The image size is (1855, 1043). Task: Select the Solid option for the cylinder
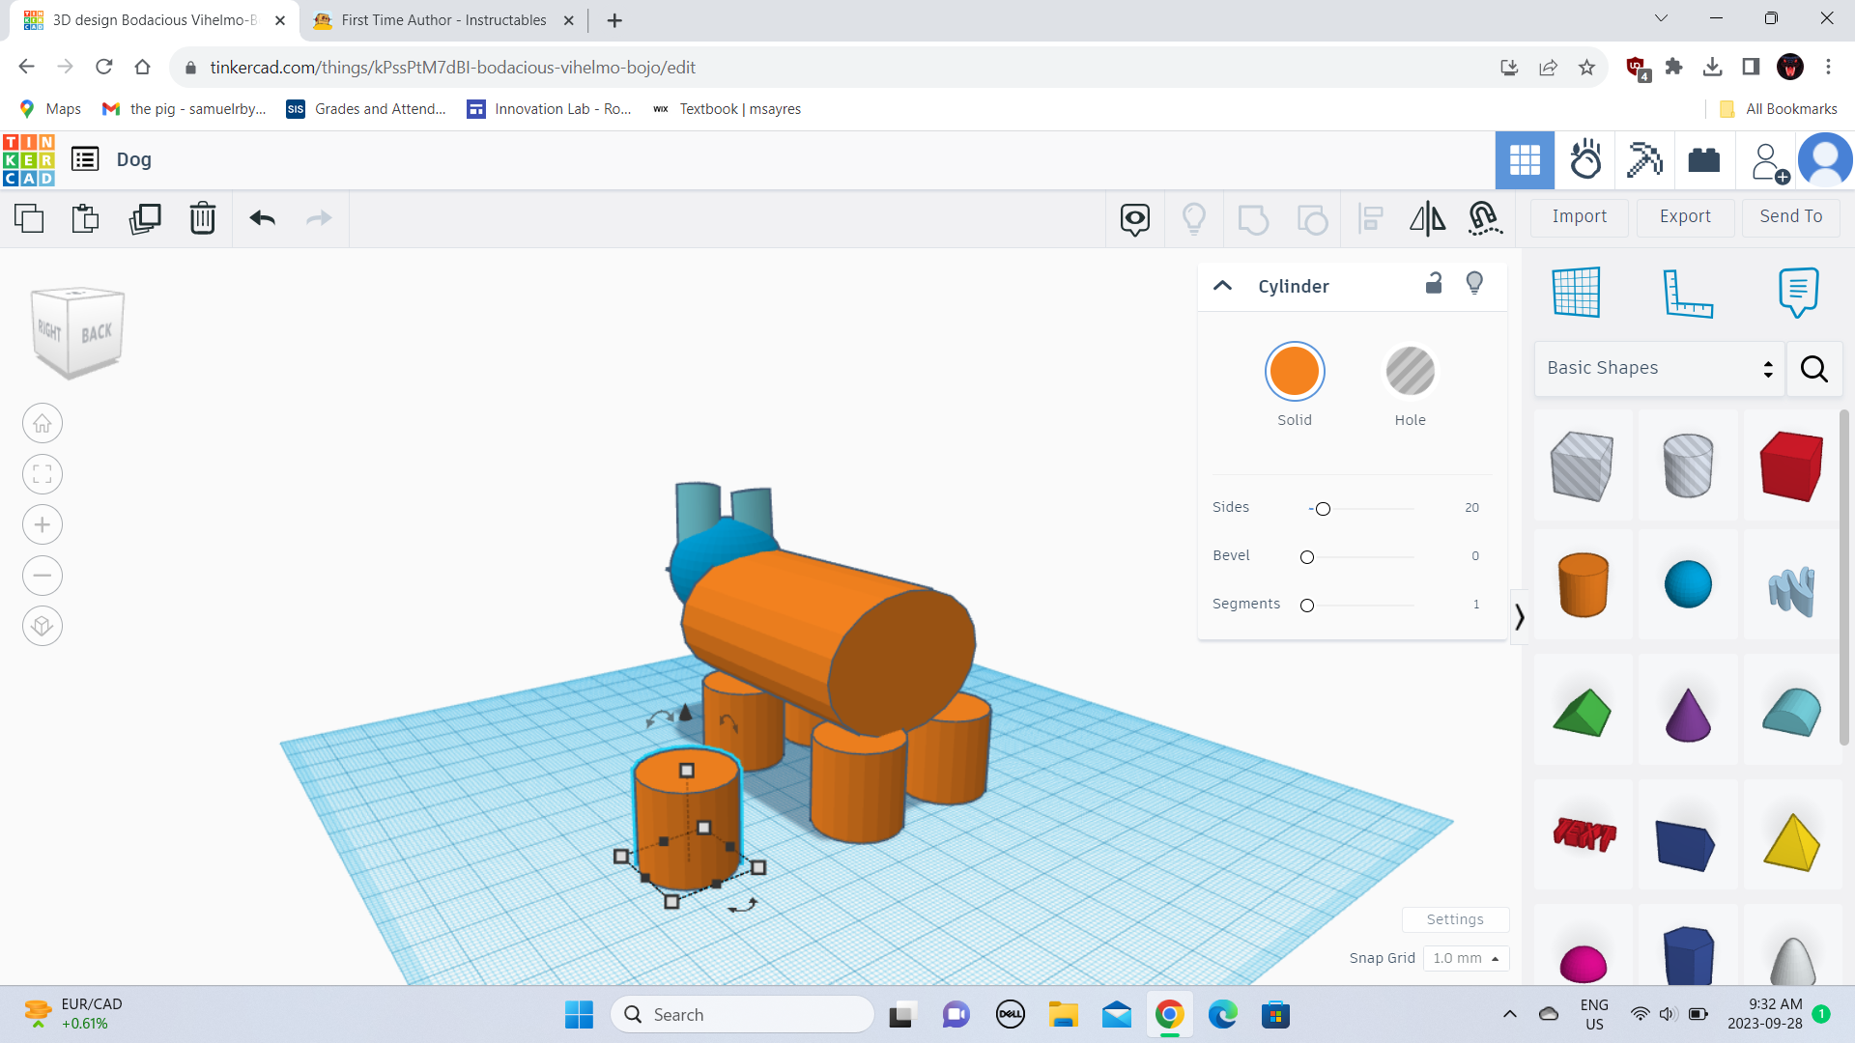pos(1295,371)
